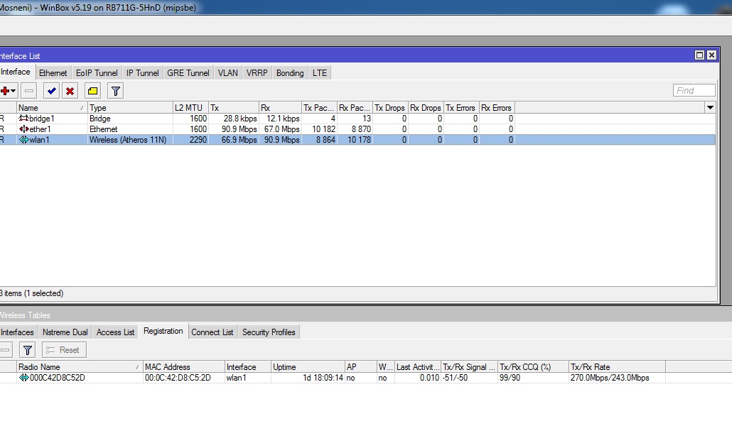Click the red X Disable button

[x=70, y=91]
